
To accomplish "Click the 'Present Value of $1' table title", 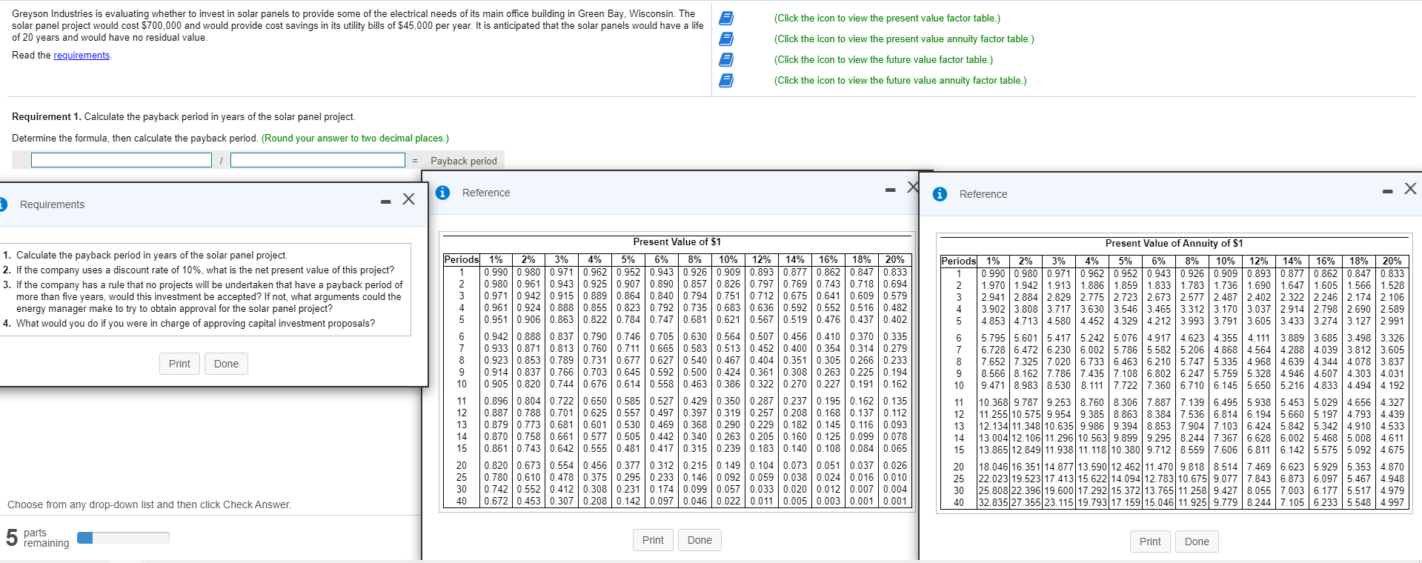I will click(677, 241).
